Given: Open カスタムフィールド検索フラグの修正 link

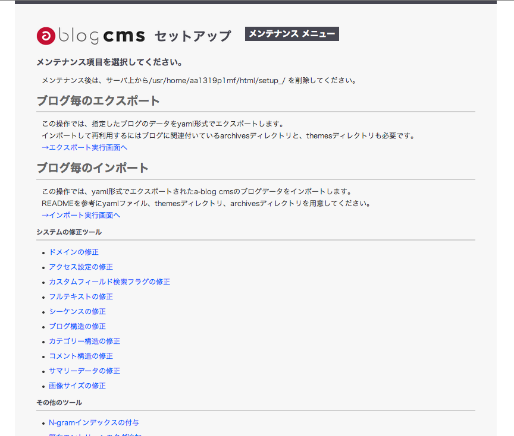Looking at the screenshot, I should point(109,282).
